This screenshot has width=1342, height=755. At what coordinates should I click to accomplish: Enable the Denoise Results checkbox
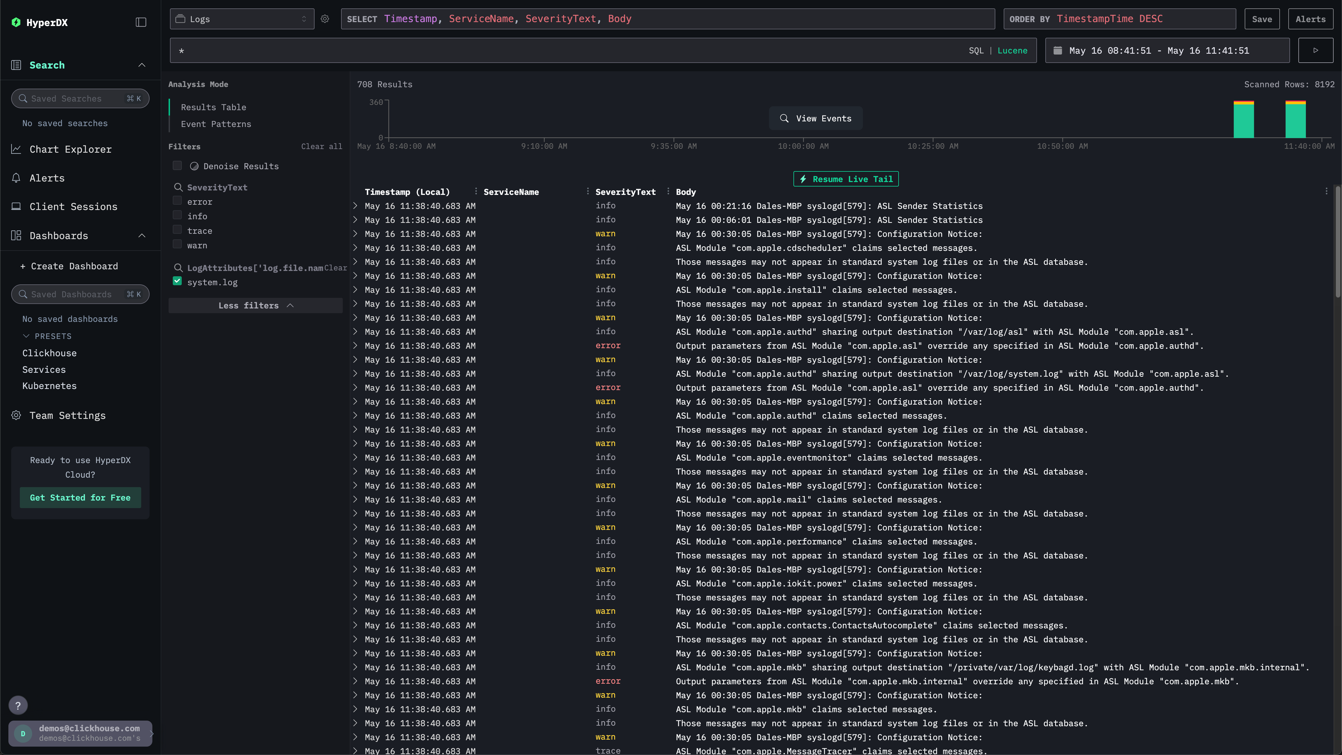(177, 166)
